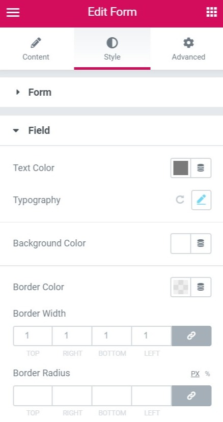Click the Border Radius LEFT input field
223x422 pixels.
pos(152,396)
